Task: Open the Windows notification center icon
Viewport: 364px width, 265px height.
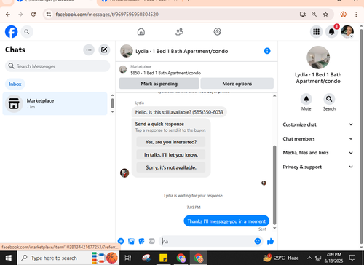Action: pos(352,258)
